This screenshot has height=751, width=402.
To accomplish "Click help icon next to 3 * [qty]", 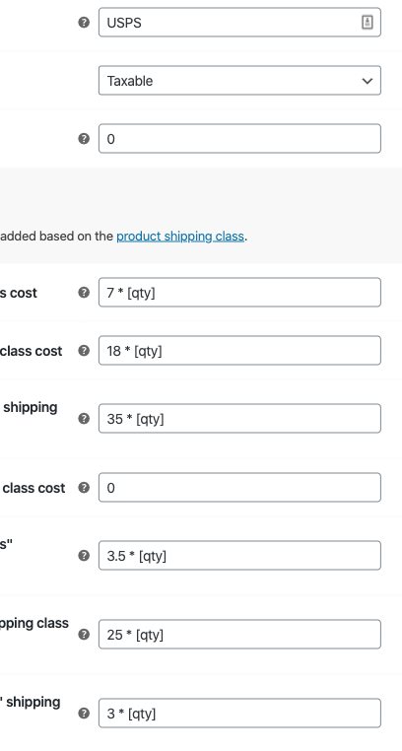I will [x=84, y=714].
